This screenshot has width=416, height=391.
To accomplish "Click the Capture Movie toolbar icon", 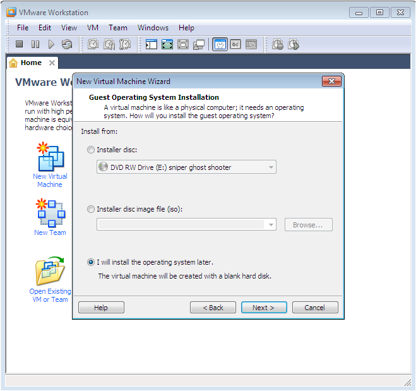I will coord(278,44).
